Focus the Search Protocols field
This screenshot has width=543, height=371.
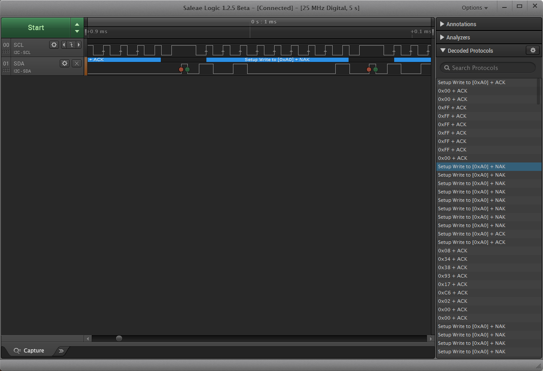click(488, 68)
